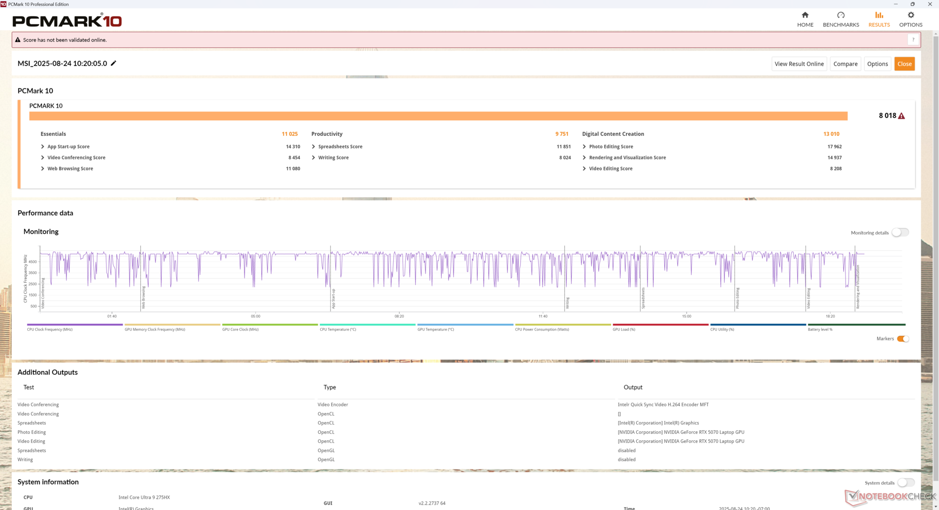Click the alert icon in the validation banner
The height and width of the screenshot is (510, 939).
pos(18,40)
